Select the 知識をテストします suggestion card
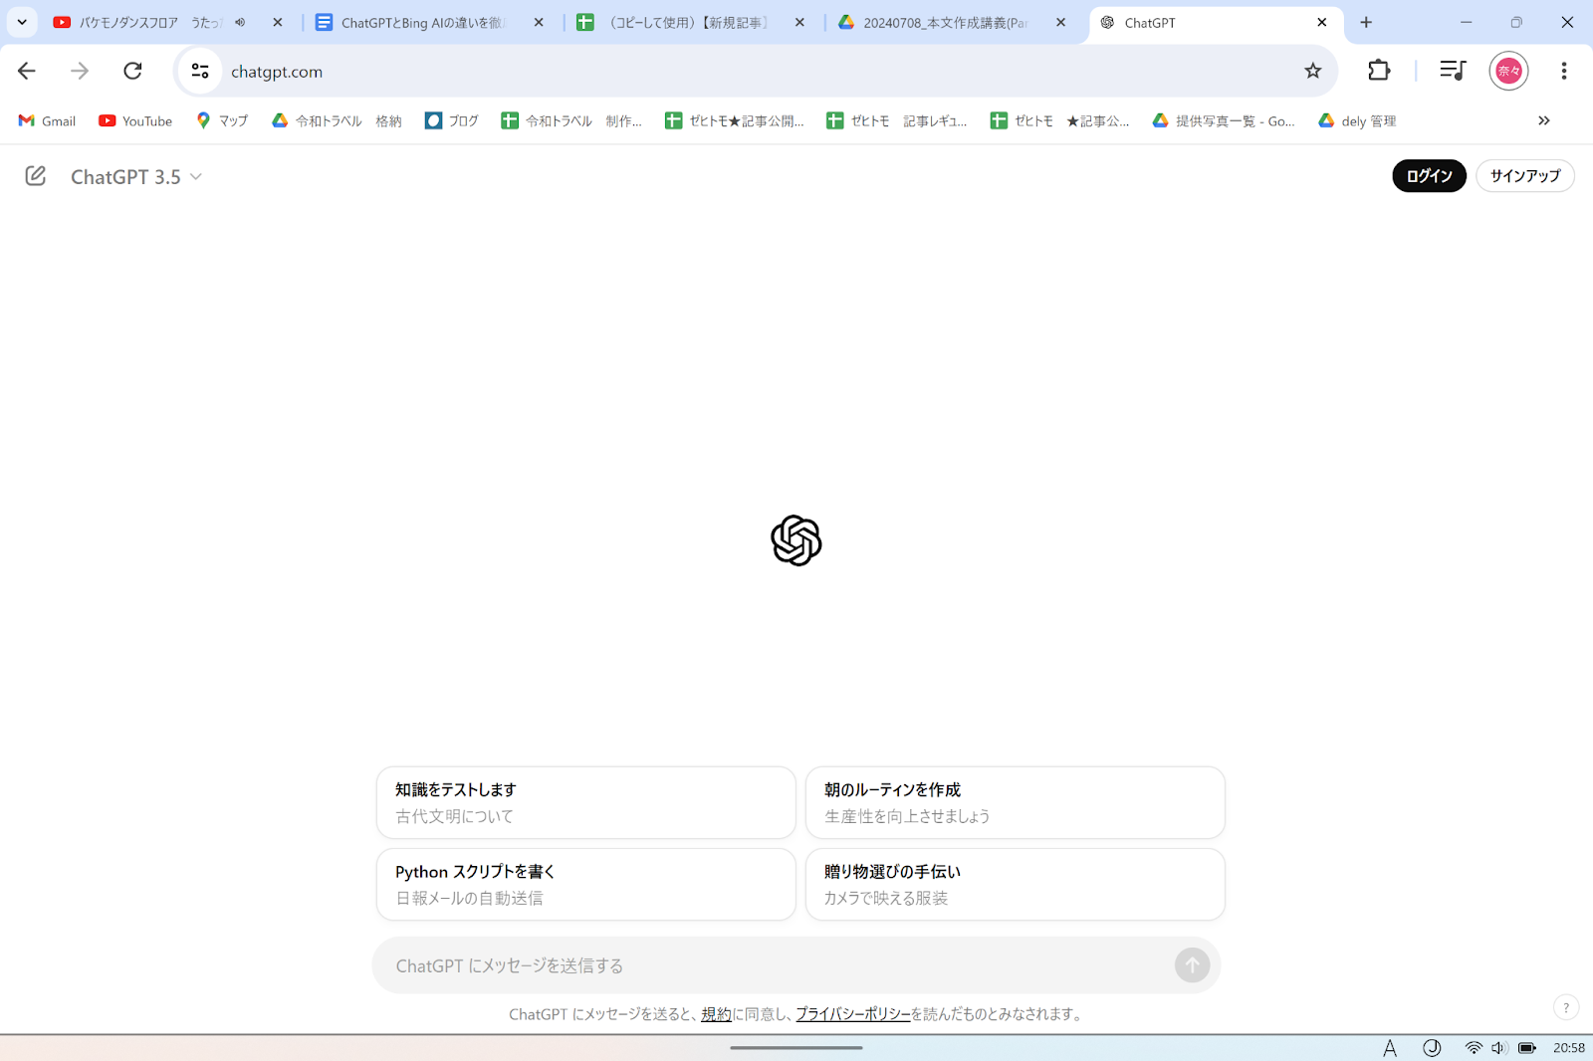 coord(586,802)
